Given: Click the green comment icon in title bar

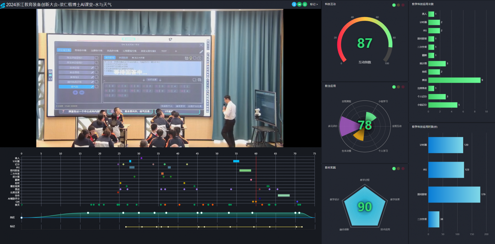Looking at the screenshot, I should (x=299, y=4).
